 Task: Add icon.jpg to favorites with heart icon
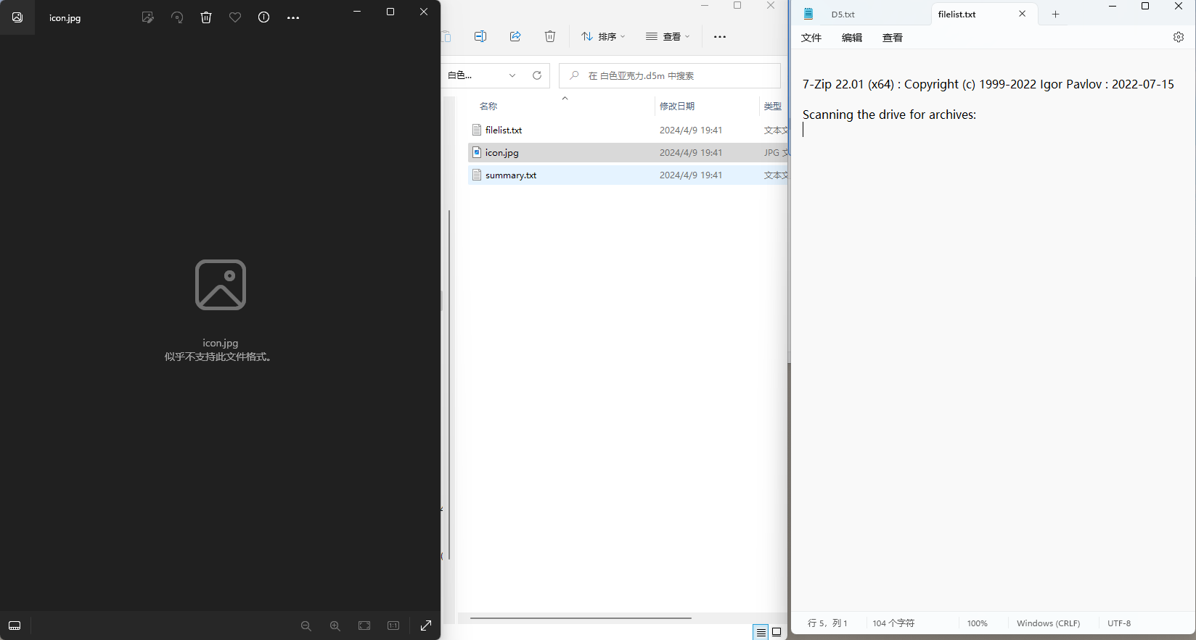(x=235, y=17)
